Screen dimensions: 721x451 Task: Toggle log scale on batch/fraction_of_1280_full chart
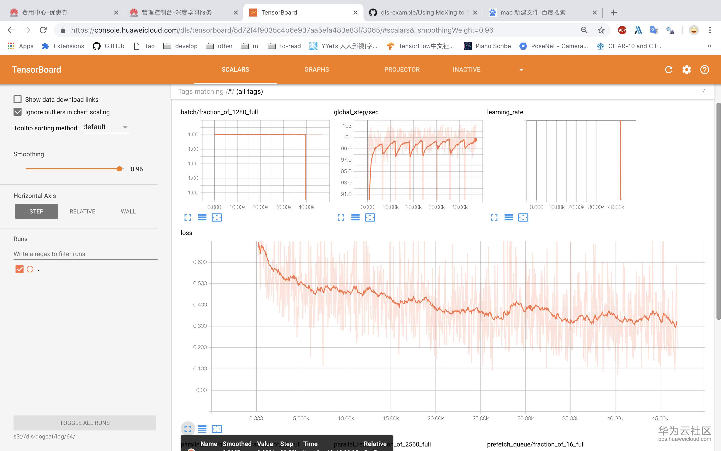pos(202,218)
